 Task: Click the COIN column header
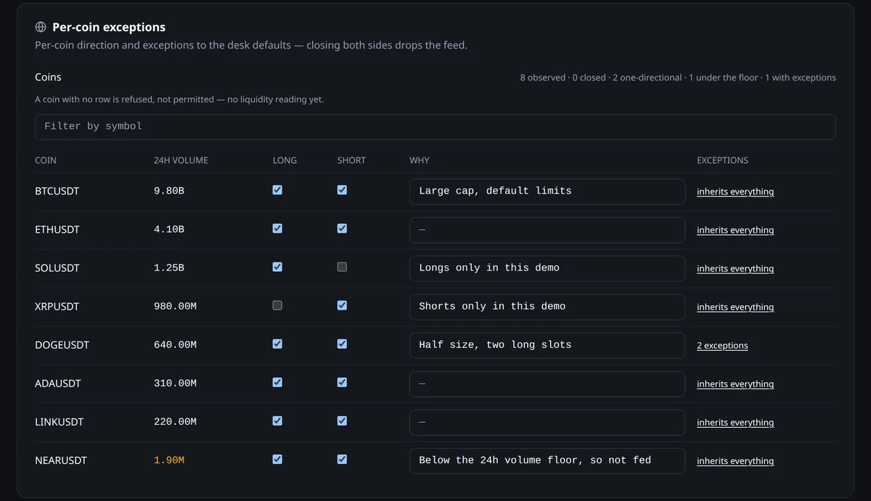click(46, 160)
